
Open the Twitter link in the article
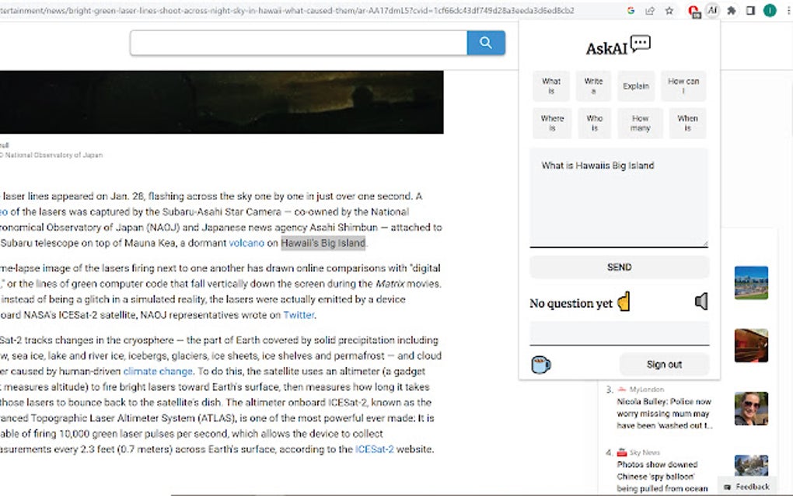299,315
